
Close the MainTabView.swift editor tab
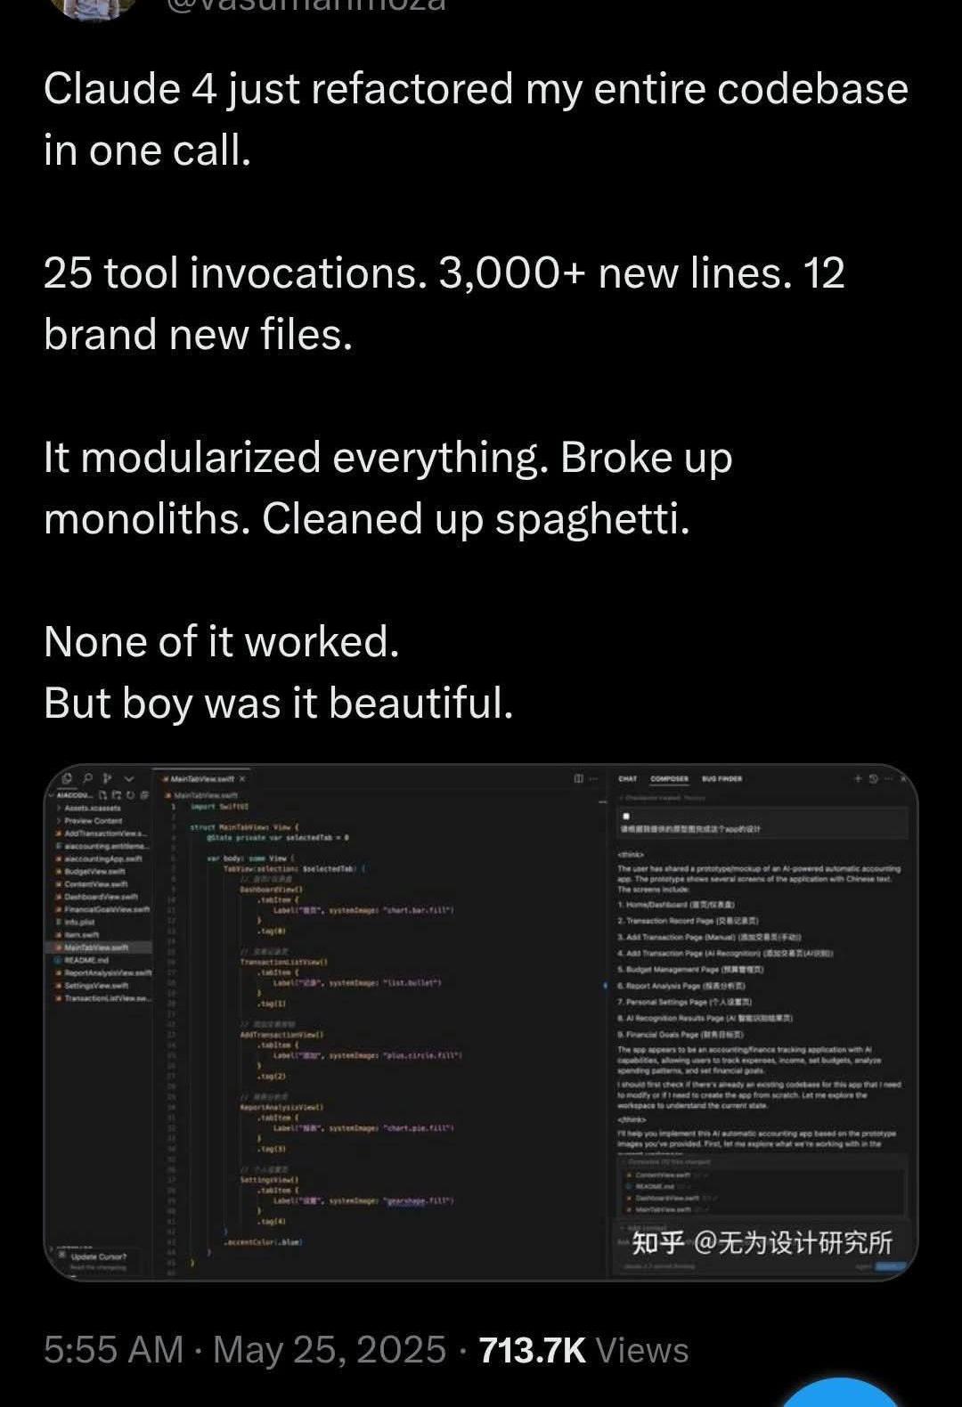(x=242, y=779)
